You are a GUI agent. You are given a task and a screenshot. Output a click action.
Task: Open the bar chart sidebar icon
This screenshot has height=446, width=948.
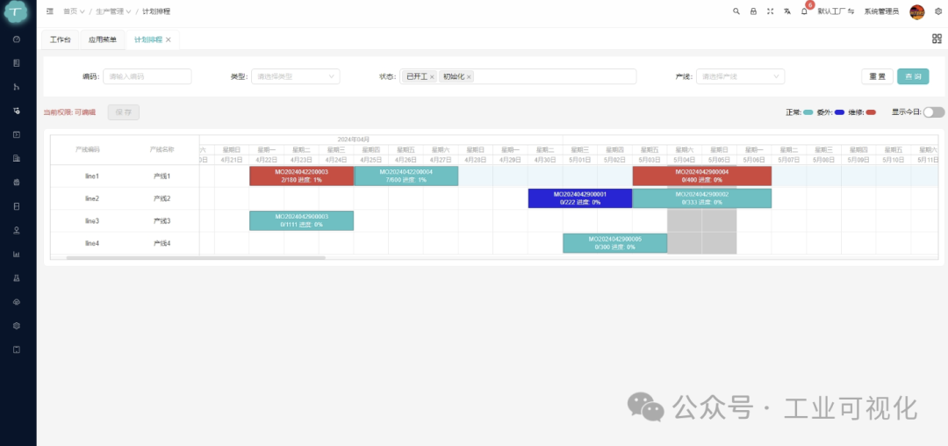point(17,254)
